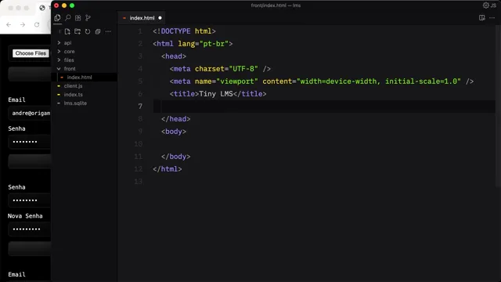Split the editor to the right
The image size is (501, 282).
(x=482, y=18)
